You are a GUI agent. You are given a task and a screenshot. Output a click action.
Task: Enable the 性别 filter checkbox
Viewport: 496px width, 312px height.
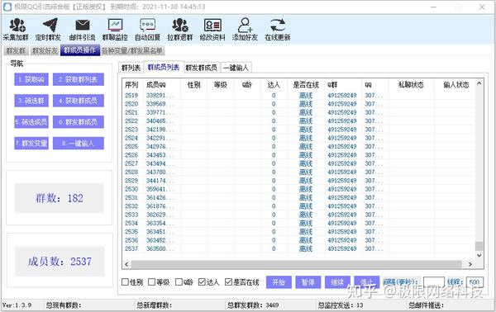[126, 281]
